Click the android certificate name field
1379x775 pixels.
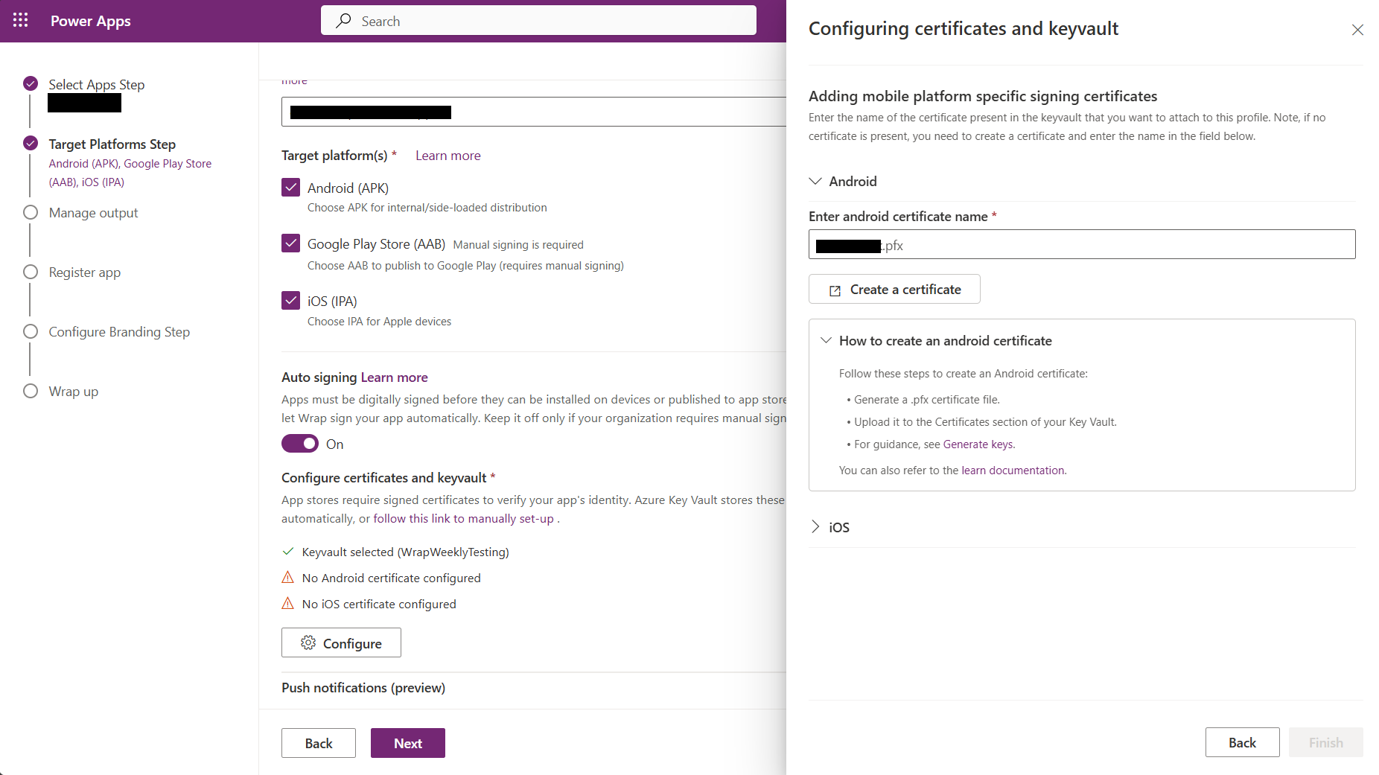tap(1117, 245)
